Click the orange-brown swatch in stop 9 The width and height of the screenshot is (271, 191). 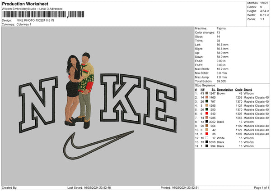point(207,126)
